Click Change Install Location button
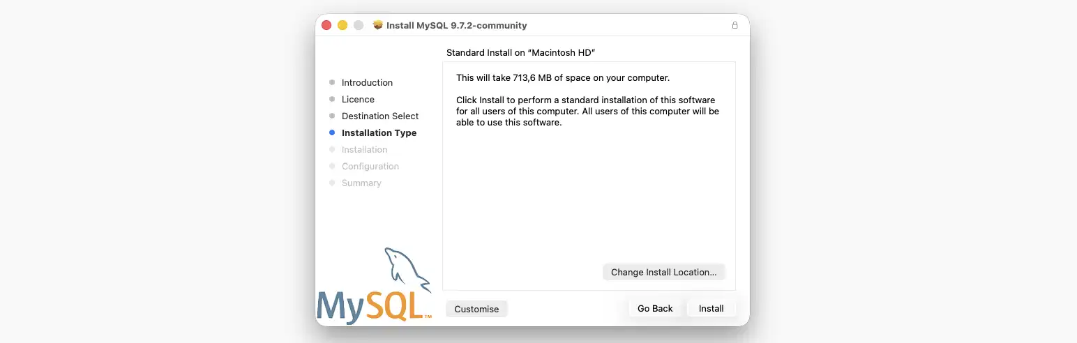 click(663, 272)
